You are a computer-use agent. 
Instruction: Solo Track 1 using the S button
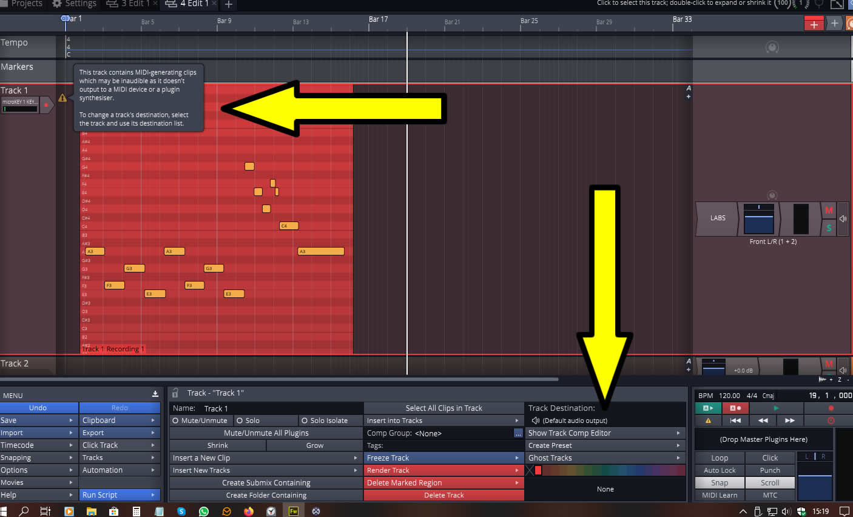[x=829, y=228]
